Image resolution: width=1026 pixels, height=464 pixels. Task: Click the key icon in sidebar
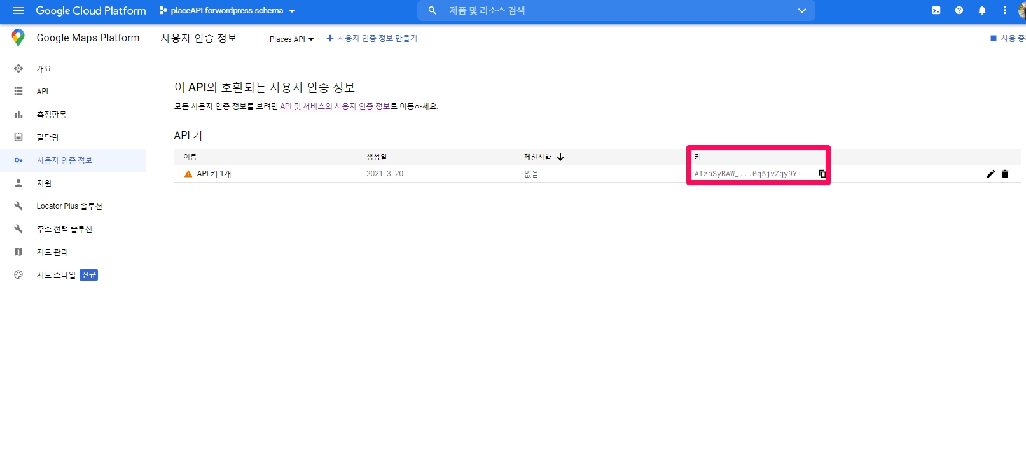pyautogui.click(x=18, y=160)
